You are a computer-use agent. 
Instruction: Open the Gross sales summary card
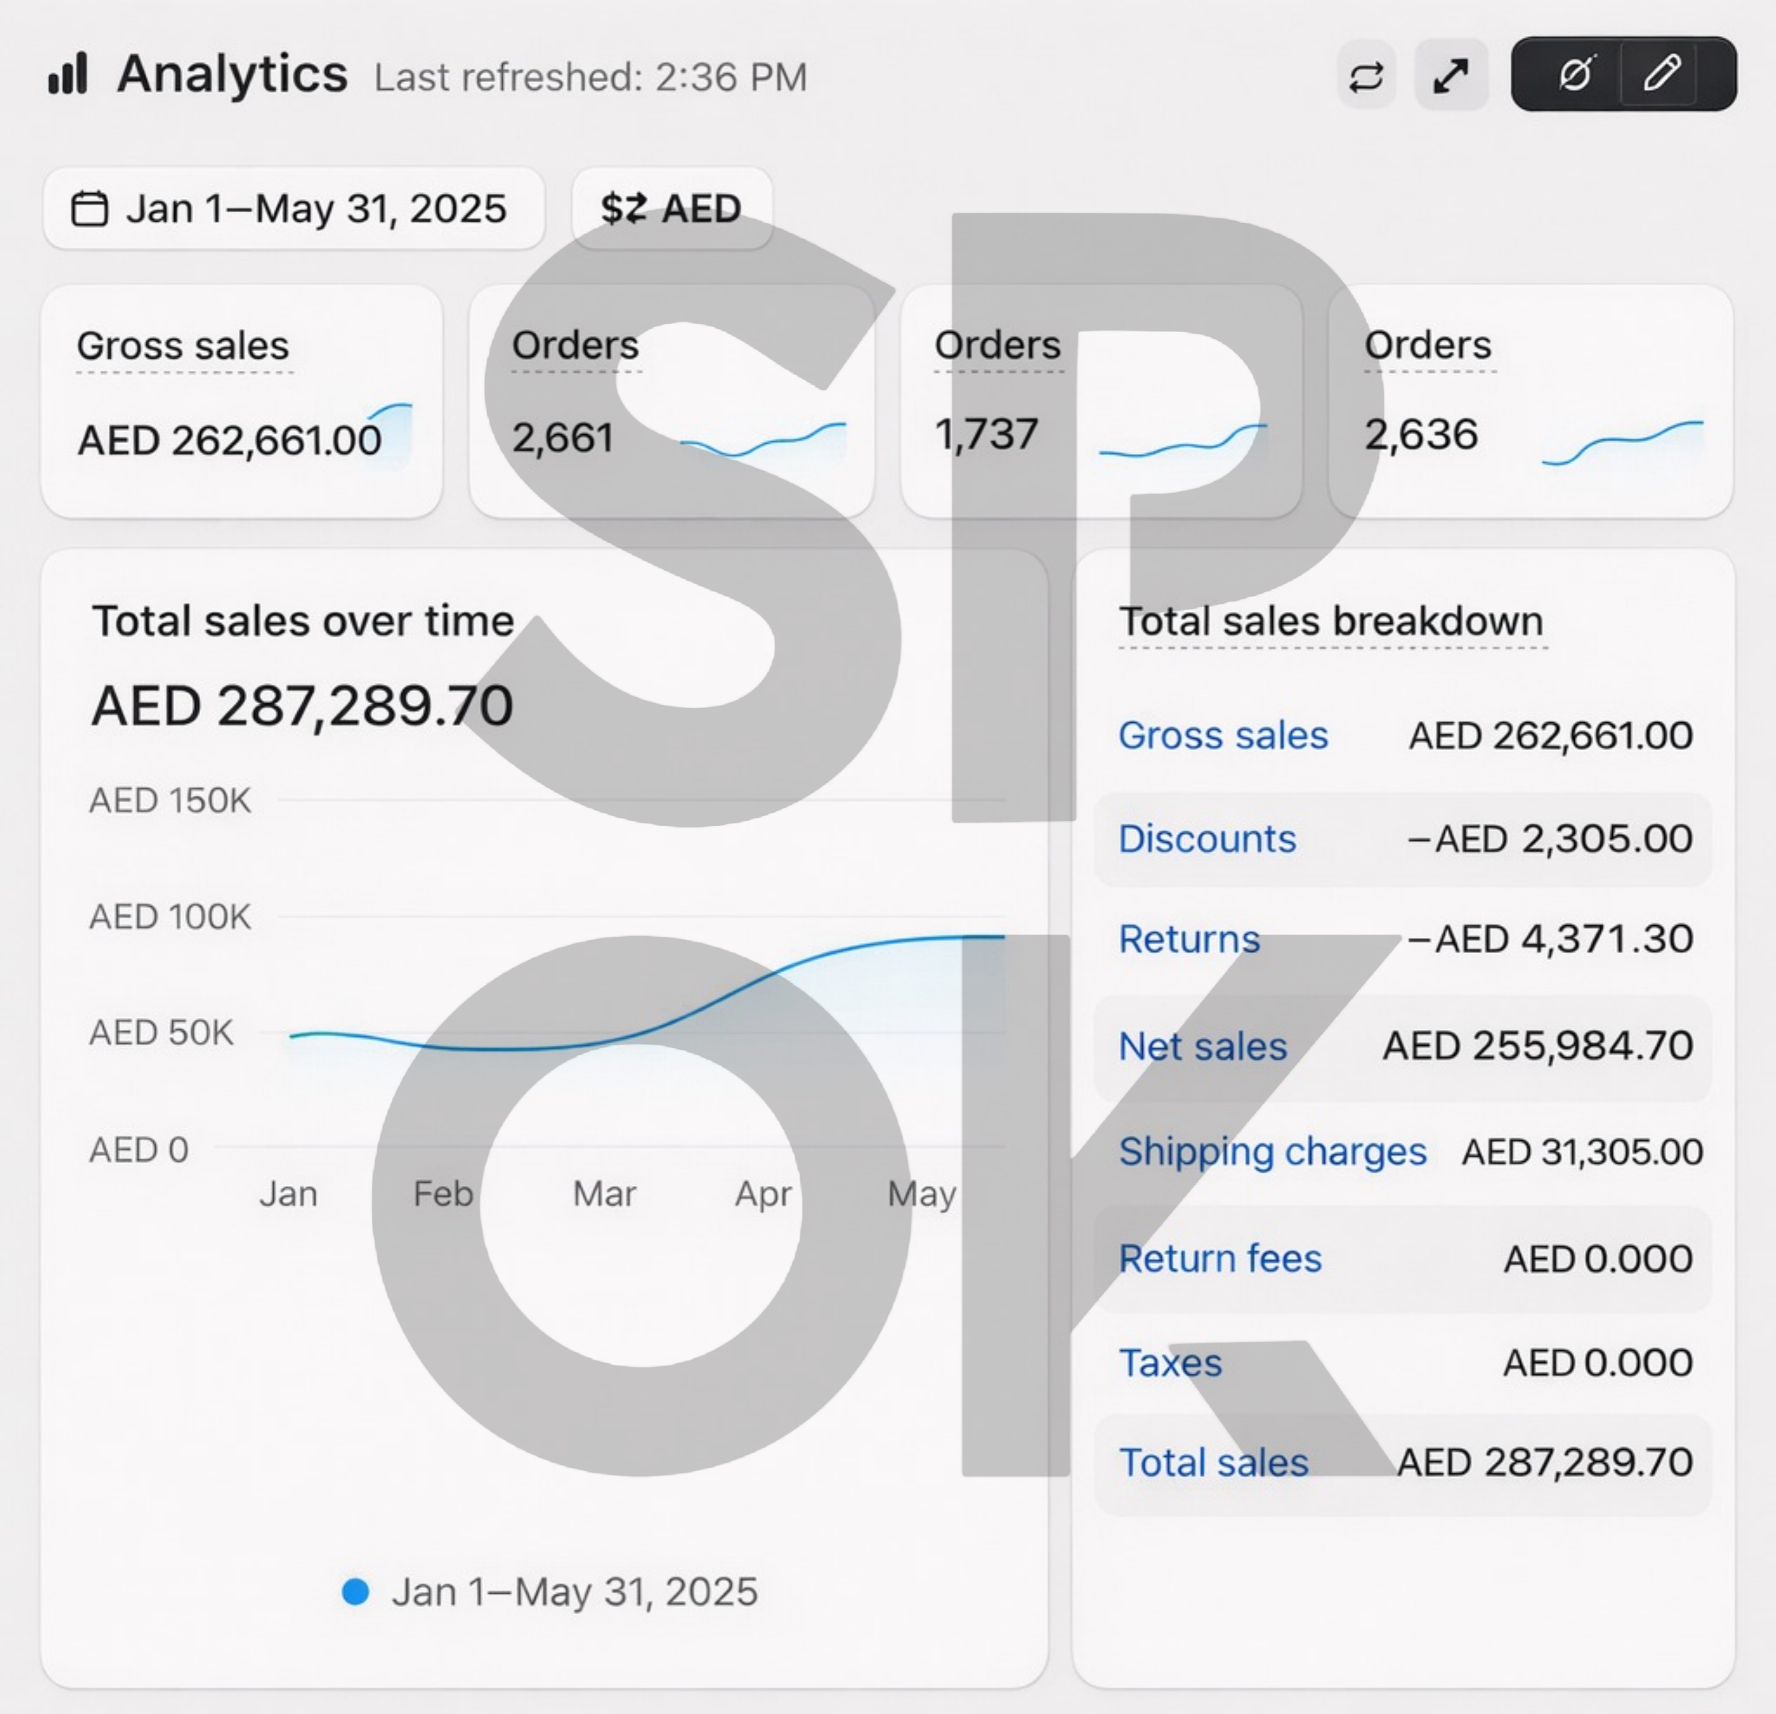[x=241, y=402]
